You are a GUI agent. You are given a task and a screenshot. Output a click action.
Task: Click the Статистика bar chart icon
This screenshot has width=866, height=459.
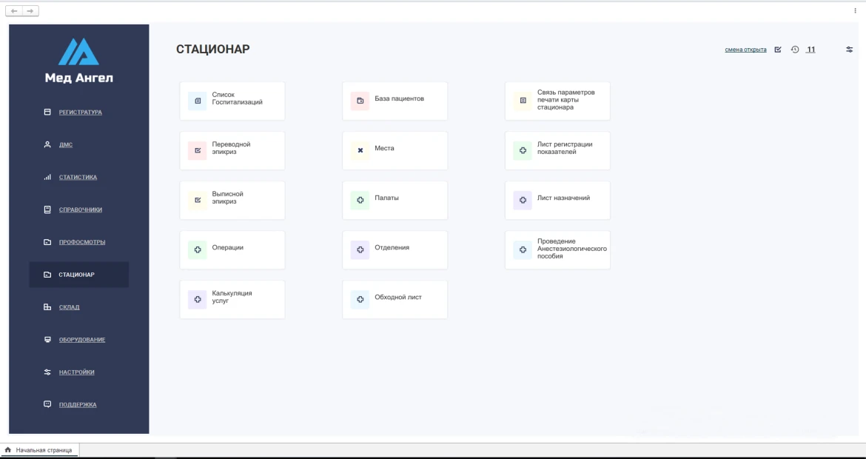pos(47,177)
